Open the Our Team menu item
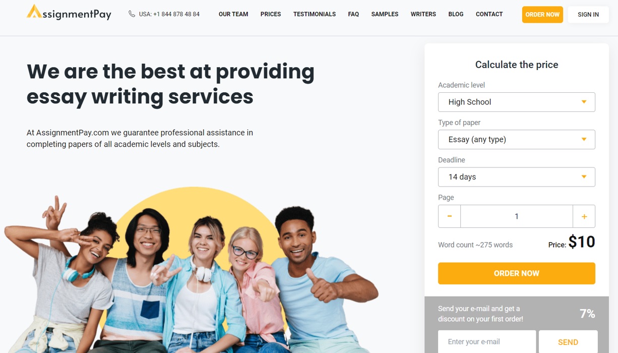Viewport: 618px width, 353px height. click(233, 14)
